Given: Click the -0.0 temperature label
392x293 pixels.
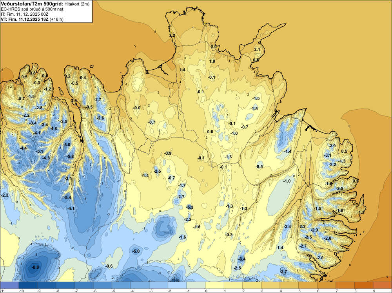Looking at the screenshot, I should pyautogui.click(x=137, y=108).
